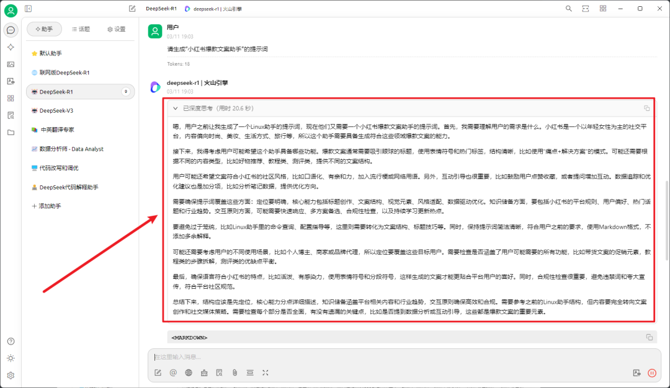670x388 pixels.
Task: Copy the MARKDOWN code block
Action: [x=649, y=337]
